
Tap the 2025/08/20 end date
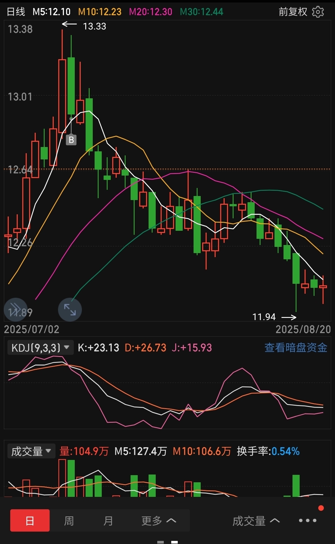(x=303, y=329)
